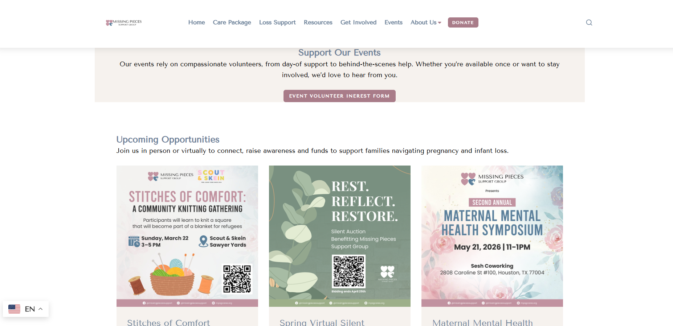Open the Maternal Mental Health Symposium flyer

tap(492, 236)
